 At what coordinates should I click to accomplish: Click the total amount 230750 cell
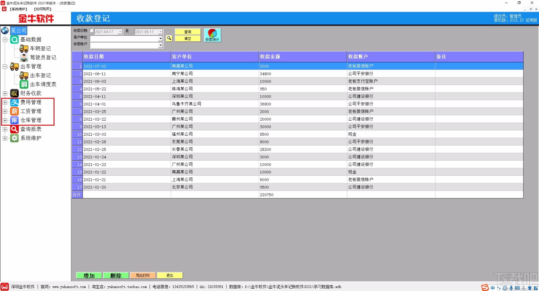pos(303,195)
